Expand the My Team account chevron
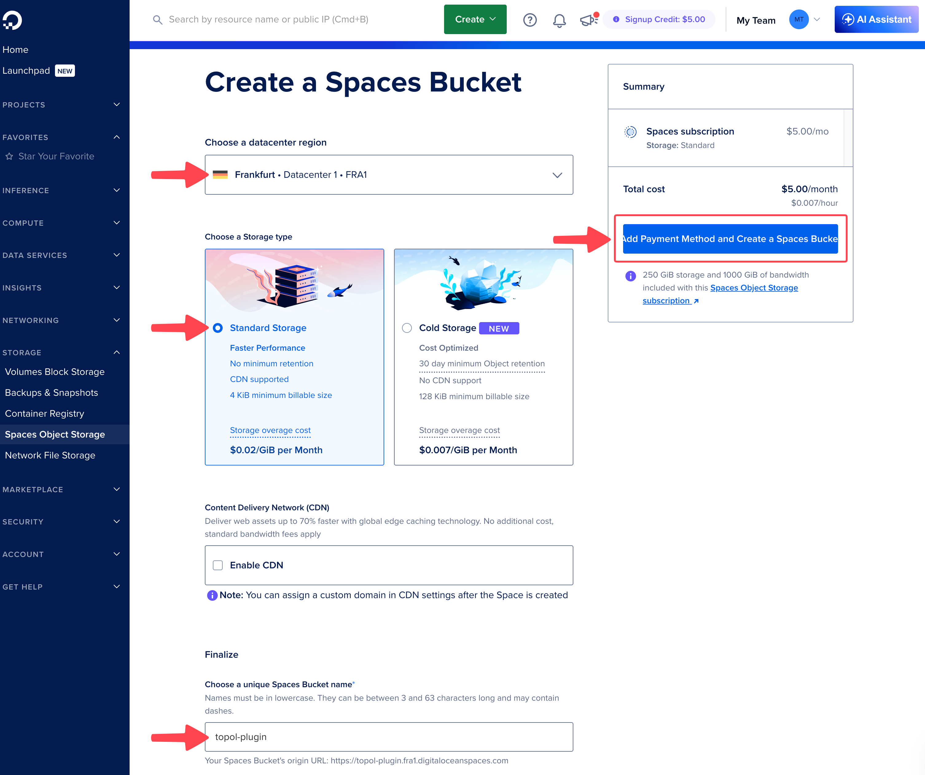 tap(817, 20)
